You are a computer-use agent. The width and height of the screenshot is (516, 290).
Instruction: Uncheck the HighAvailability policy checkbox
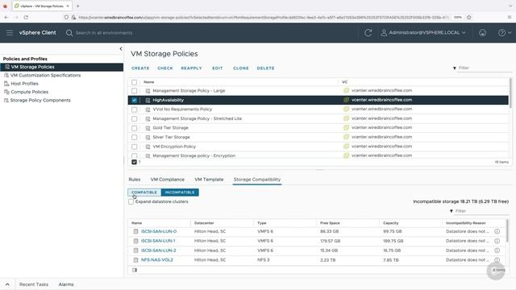point(135,100)
